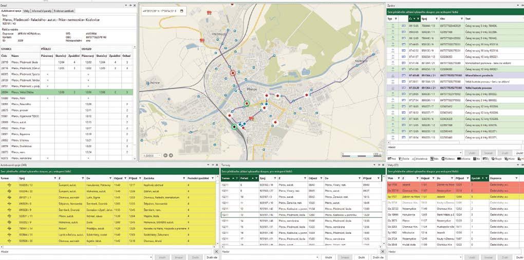
Task: Click sort arrow on Turnus column in Turnusy
Action: click(x=234, y=178)
